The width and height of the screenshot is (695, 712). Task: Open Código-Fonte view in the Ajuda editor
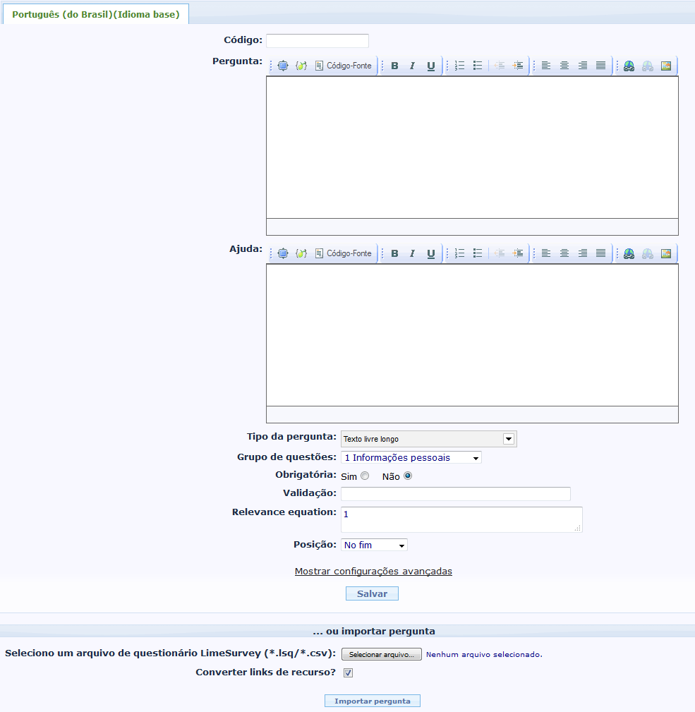click(343, 253)
